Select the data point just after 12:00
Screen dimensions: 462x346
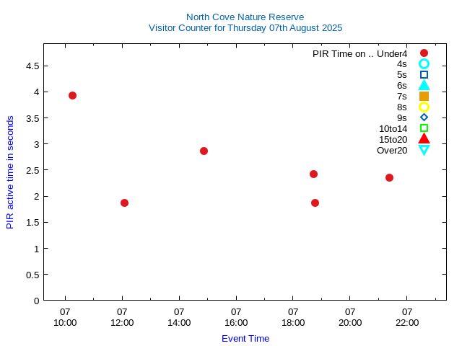coord(124,203)
